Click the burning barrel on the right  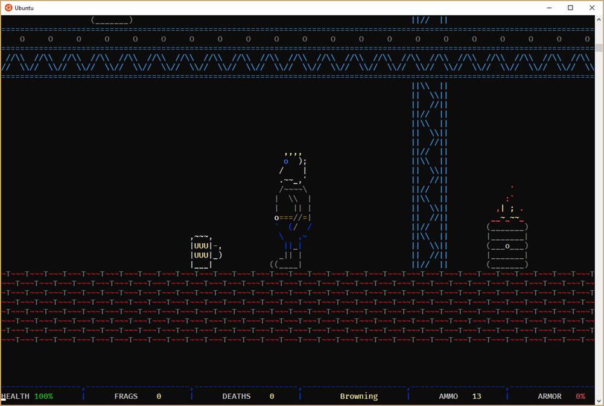click(x=507, y=244)
